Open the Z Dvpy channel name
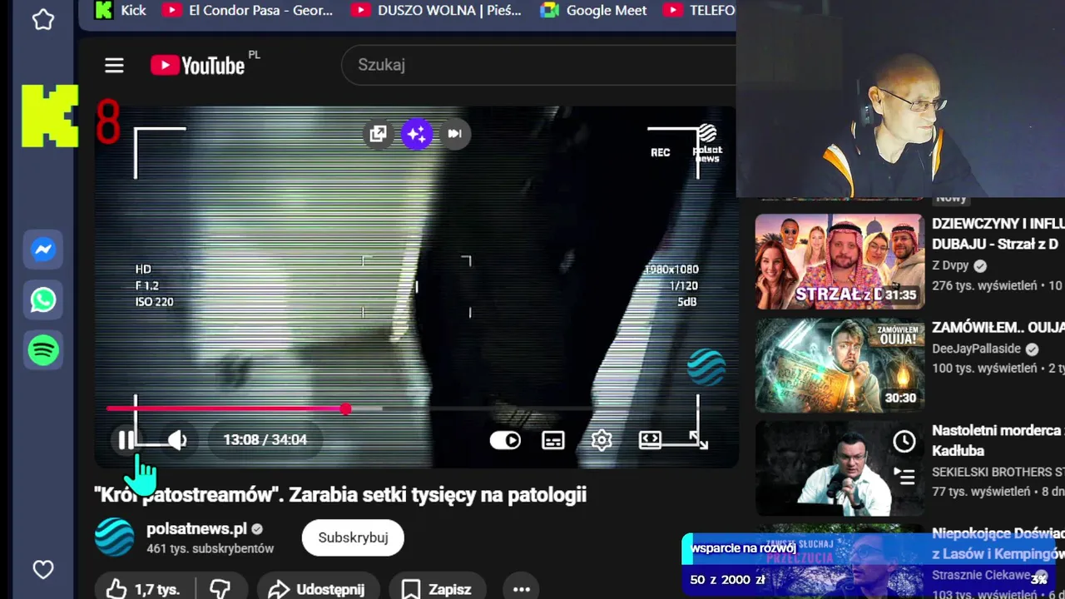The image size is (1065, 599). click(x=951, y=265)
